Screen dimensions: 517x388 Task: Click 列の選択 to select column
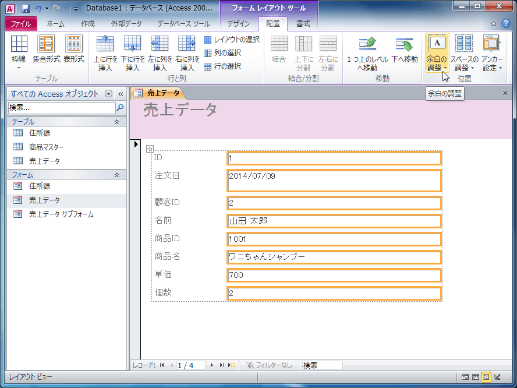click(x=222, y=53)
